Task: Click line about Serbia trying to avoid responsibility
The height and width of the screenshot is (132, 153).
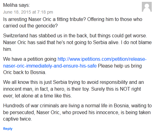Action: [73, 82]
